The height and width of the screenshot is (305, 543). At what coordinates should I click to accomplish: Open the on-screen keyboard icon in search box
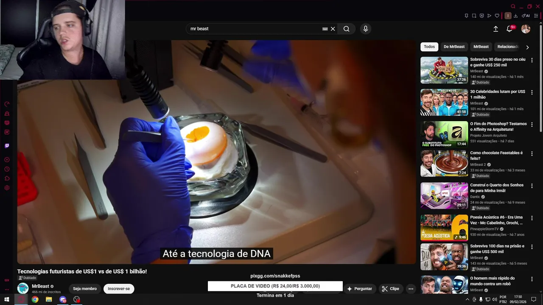click(x=325, y=29)
